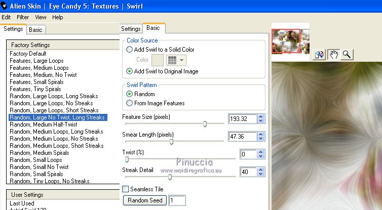The width and height of the screenshot is (382, 210).
Task: Switch to left panel Settings tab
Action: [13, 29]
